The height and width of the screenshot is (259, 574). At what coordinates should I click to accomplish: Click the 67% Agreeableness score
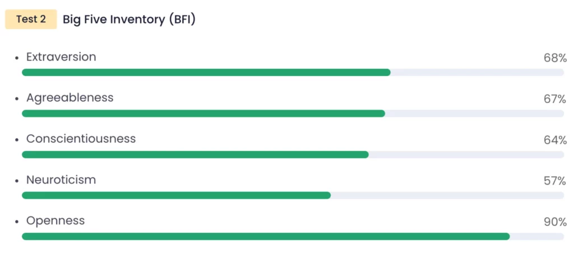(x=555, y=99)
